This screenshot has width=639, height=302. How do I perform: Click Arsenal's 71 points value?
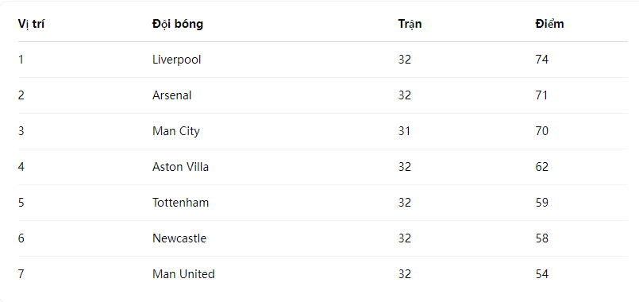tap(541, 95)
